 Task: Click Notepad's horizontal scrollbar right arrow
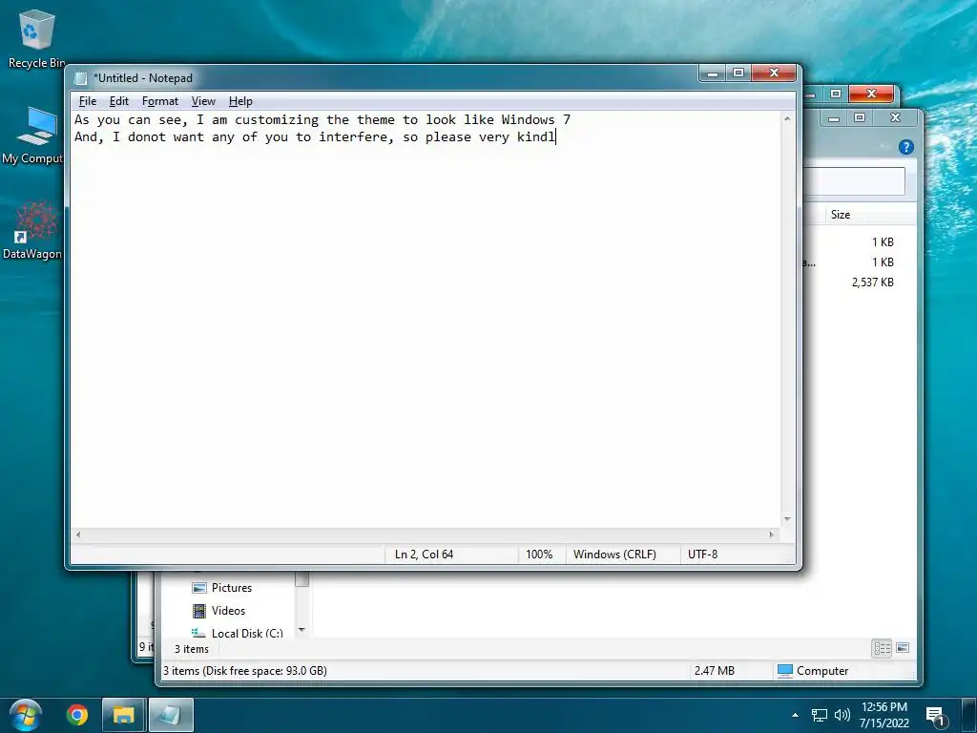coord(772,534)
